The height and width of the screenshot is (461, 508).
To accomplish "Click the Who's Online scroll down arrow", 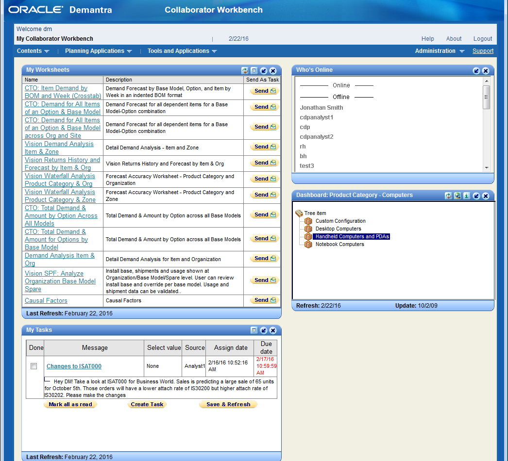I will 486,168.
